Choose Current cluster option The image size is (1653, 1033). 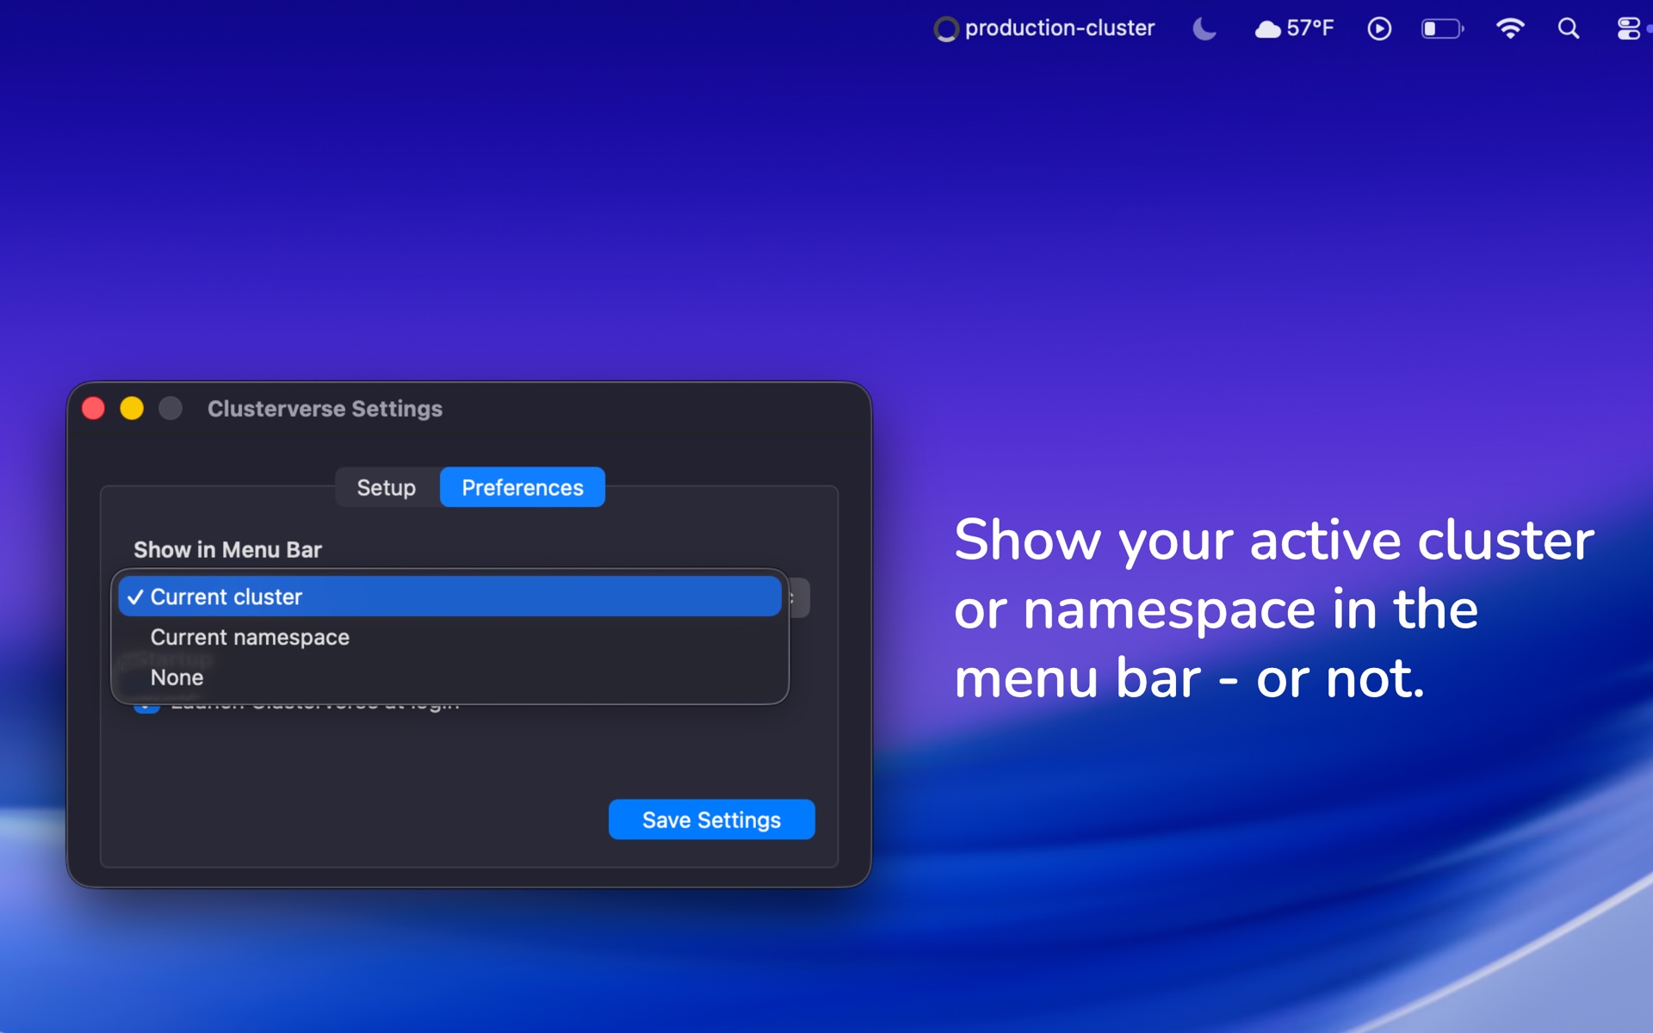coord(449,597)
